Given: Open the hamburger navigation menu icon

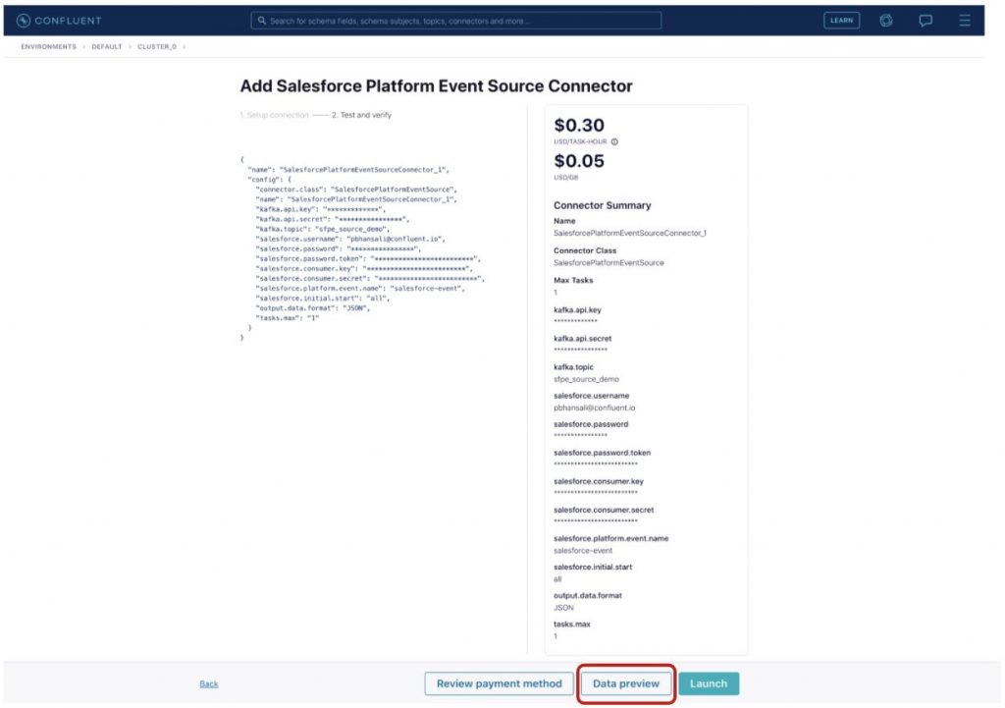Looking at the screenshot, I should (965, 20).
